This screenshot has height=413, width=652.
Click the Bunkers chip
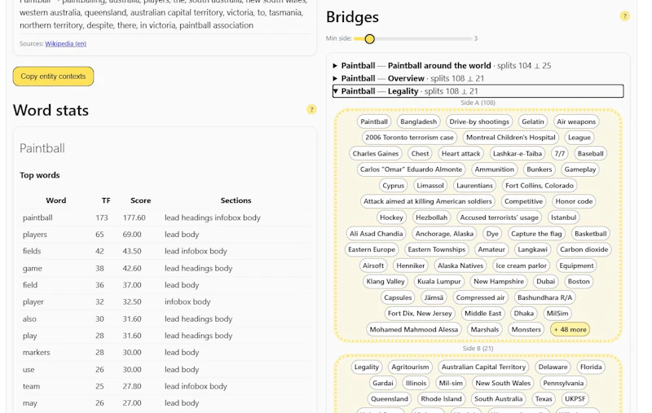(x=539, y=169)
